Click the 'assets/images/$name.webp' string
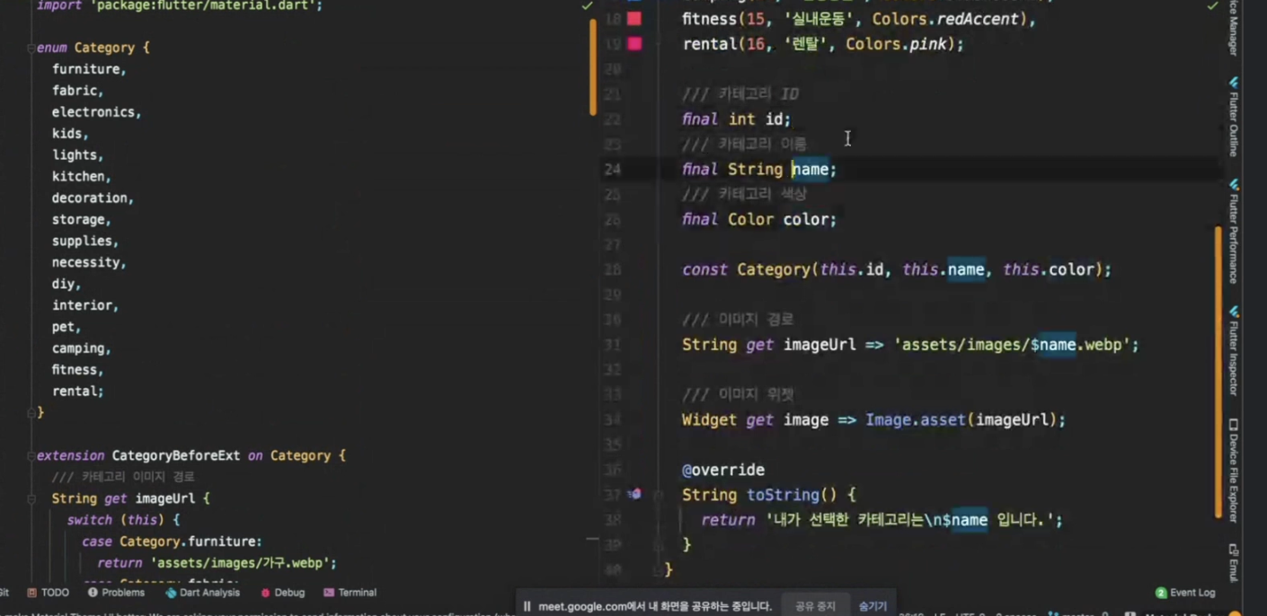This screenshot has height=616, width=1267. (1013, 345)
